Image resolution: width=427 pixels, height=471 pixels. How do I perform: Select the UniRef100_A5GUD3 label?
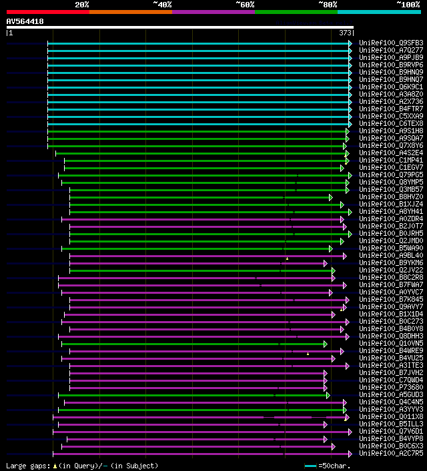pyautogui.click(x=391, y=394)
